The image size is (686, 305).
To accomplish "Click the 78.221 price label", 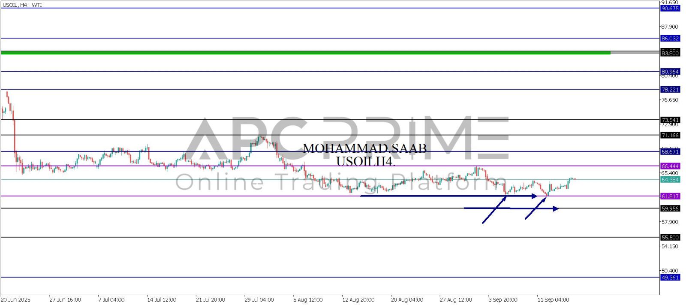I will (x=670, y=90).
